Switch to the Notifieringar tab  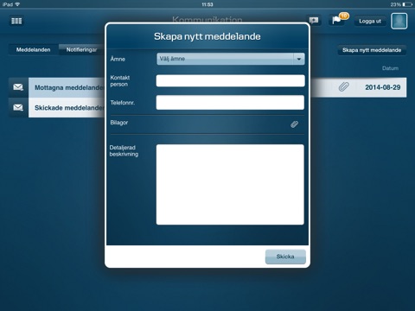click(x=82, y=49)
